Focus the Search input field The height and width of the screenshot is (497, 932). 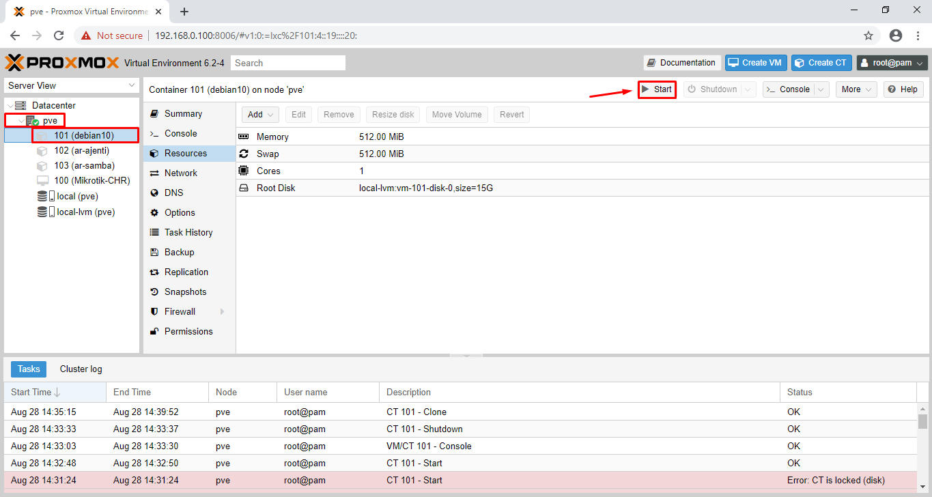click(x=288, y=63)
